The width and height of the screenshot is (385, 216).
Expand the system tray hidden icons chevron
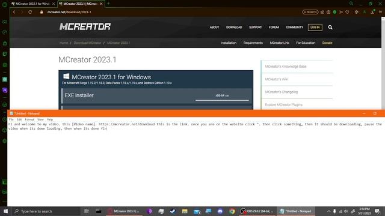pyautogui.click(x=328, y=211)
